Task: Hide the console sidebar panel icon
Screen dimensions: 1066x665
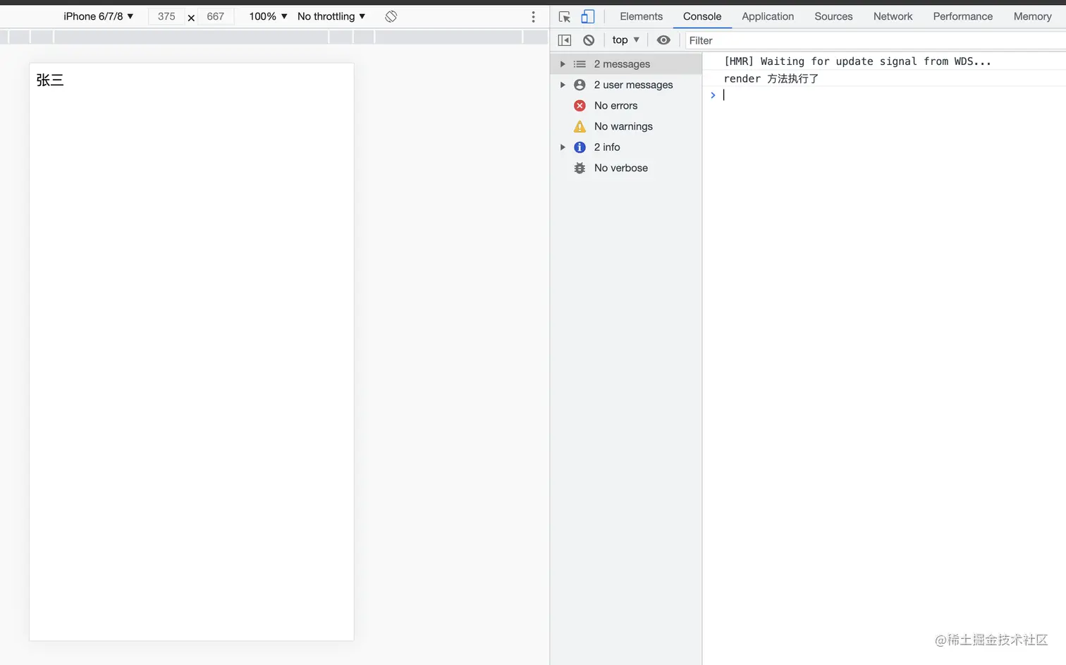Action: click(565, 40)
